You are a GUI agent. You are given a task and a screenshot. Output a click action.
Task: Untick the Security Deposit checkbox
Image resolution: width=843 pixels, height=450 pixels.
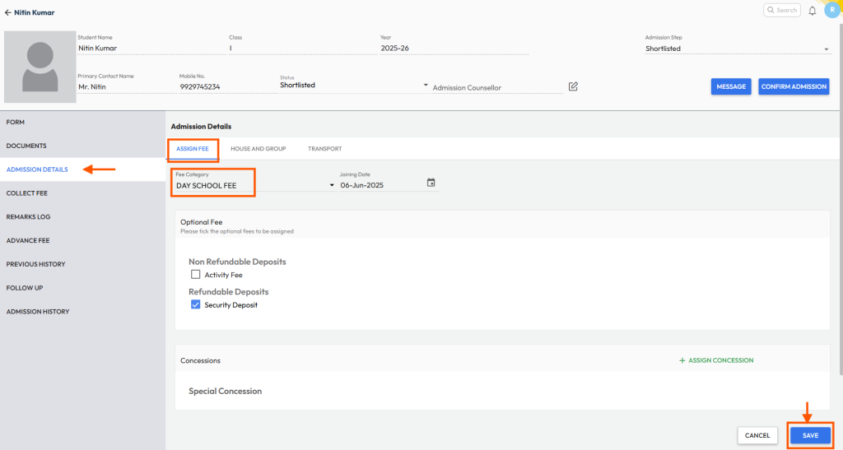(x=195, y=304)
